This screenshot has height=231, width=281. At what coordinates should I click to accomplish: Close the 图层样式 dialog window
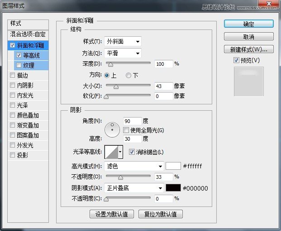[269, 4]
